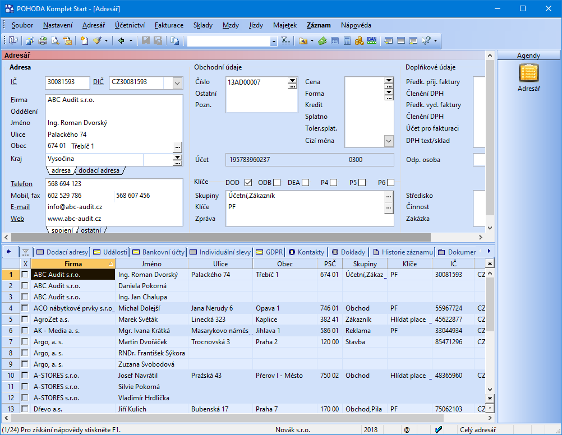Open the Fakturace menu
This screenshot has height=435, width=562.
(x=169, y=25)
